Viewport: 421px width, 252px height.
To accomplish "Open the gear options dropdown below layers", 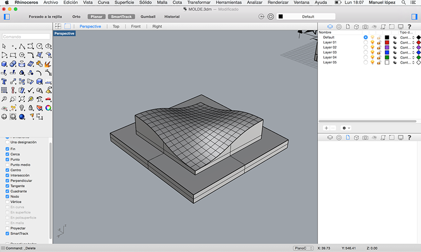I will click(x=346, y=128).
